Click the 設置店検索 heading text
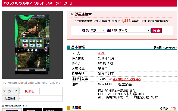This screenshot has width=178, height=111. (x=83, y=14)
